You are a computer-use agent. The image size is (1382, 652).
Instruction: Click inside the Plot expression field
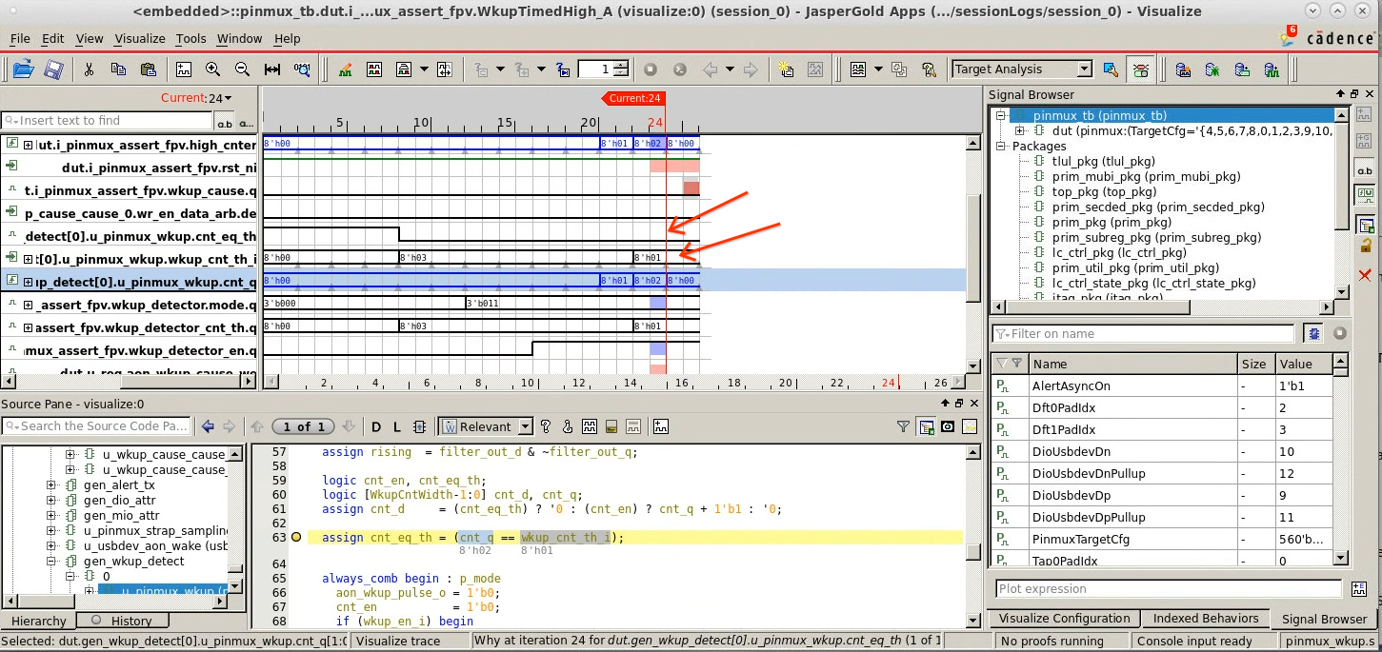point(1162,588)
